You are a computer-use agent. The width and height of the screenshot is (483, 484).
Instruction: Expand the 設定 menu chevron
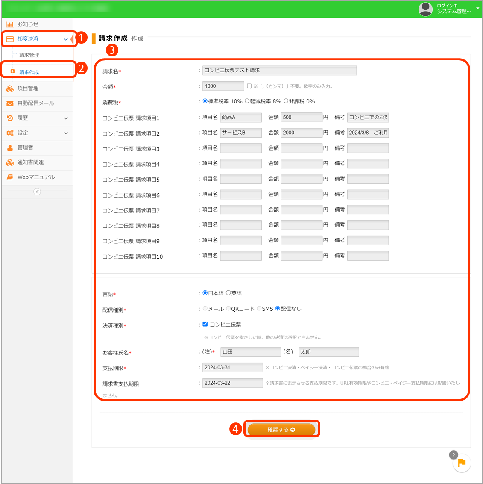pos(66,133)
